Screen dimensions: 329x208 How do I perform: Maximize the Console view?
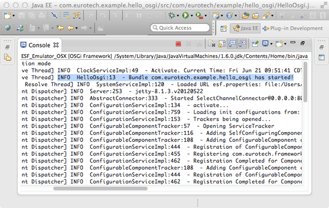tap(303, 43)
